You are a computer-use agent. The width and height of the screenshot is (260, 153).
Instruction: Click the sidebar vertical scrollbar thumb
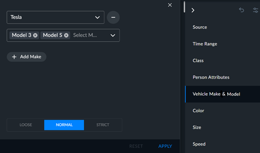click(184, 7)
